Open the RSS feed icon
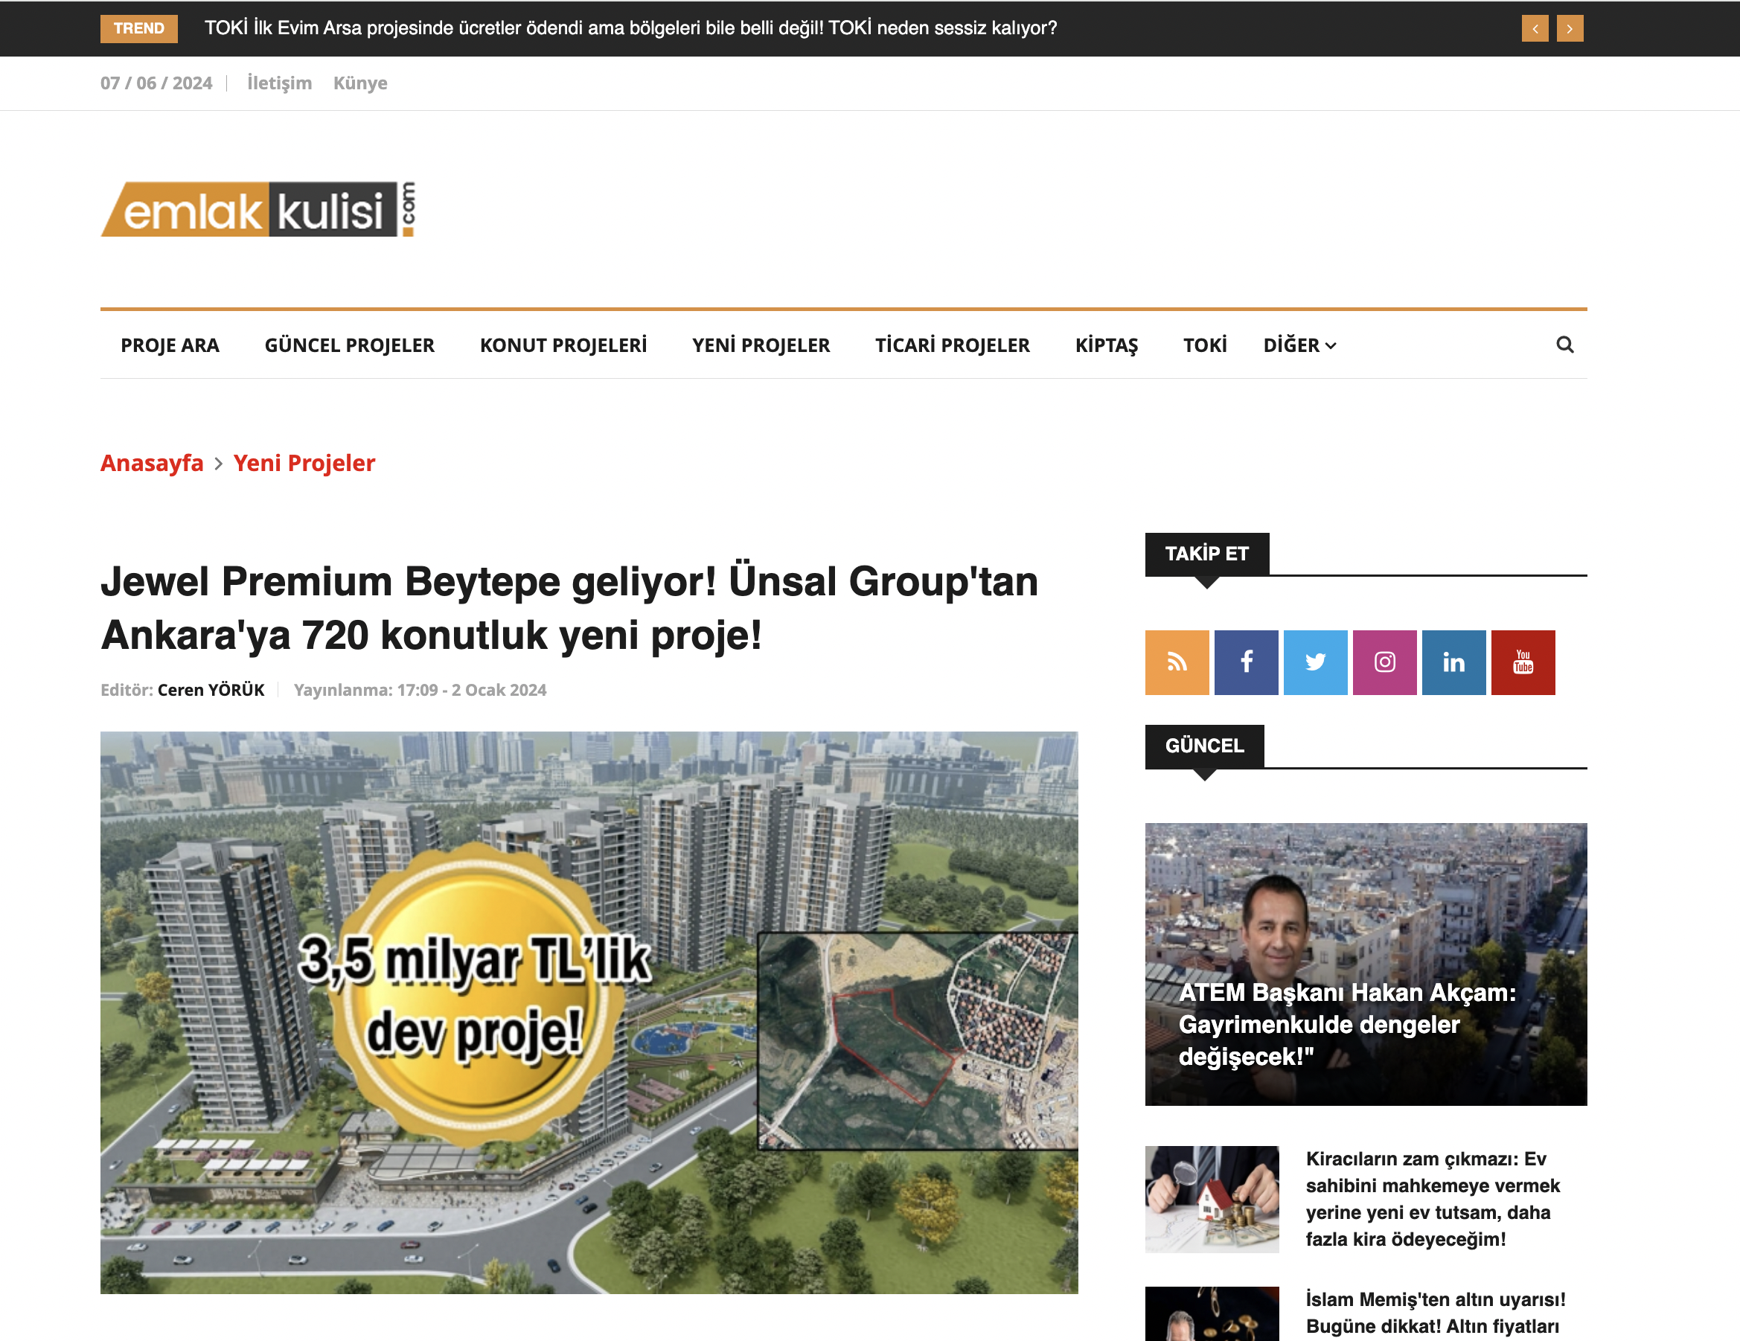This screenshot has height=1341, width=1740. 1177,662
